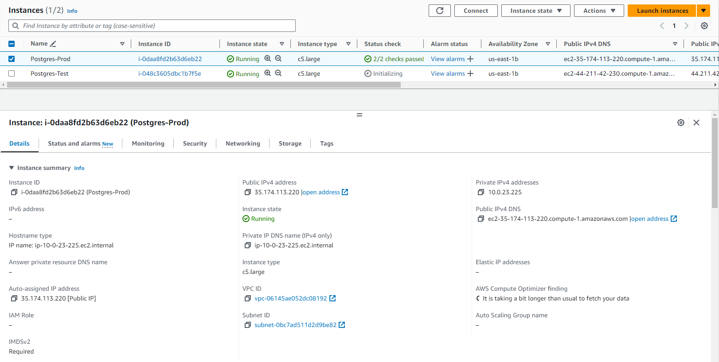Open subnet external link icon
This screenshot has height=362, width=719.
pos(342,325)
